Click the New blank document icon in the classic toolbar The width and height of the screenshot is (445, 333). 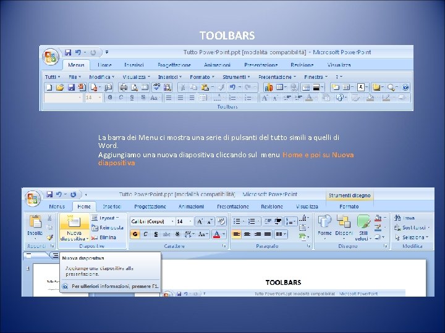click(49, 88)
